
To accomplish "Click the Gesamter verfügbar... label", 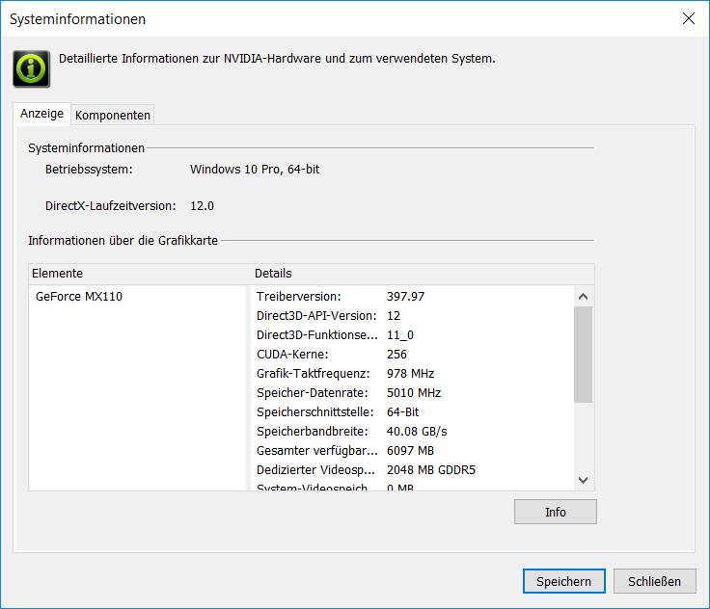I will tap(316, 451).
